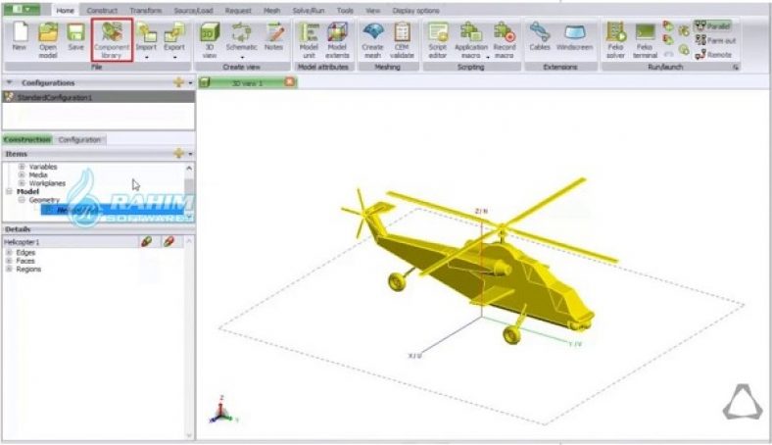Expand the Variables tree node

[x=22, y=167]
